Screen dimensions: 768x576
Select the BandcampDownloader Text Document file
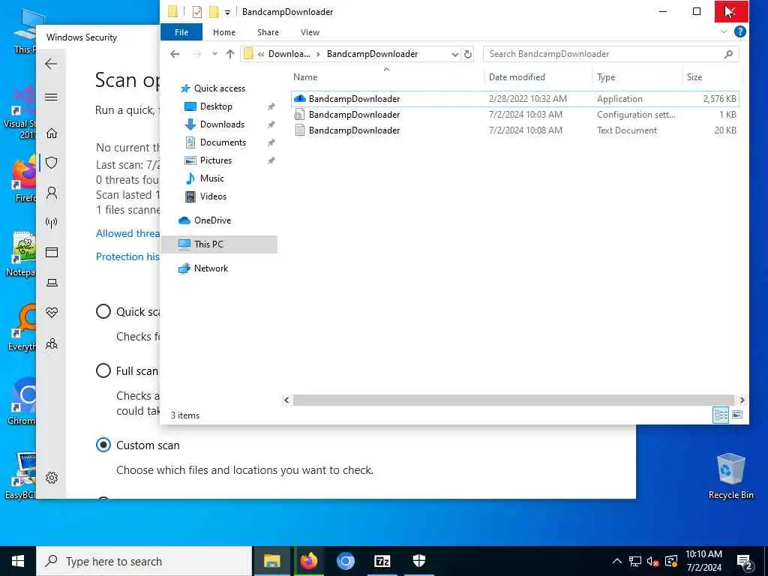click(514, 130)
